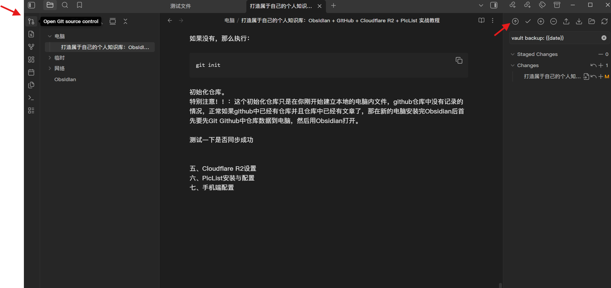Image resolution: width=611 pixels, height=288 pixels.
Task: Select the 打造属于自己的个人知识 tab
Action: coord(281,6)
